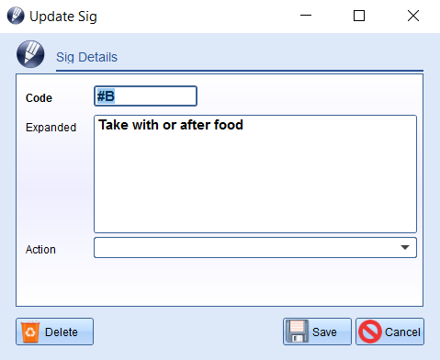Close the Update Sig dialog with X
Viewport: 440px width, 360px height.
click(x=413, y=16)
